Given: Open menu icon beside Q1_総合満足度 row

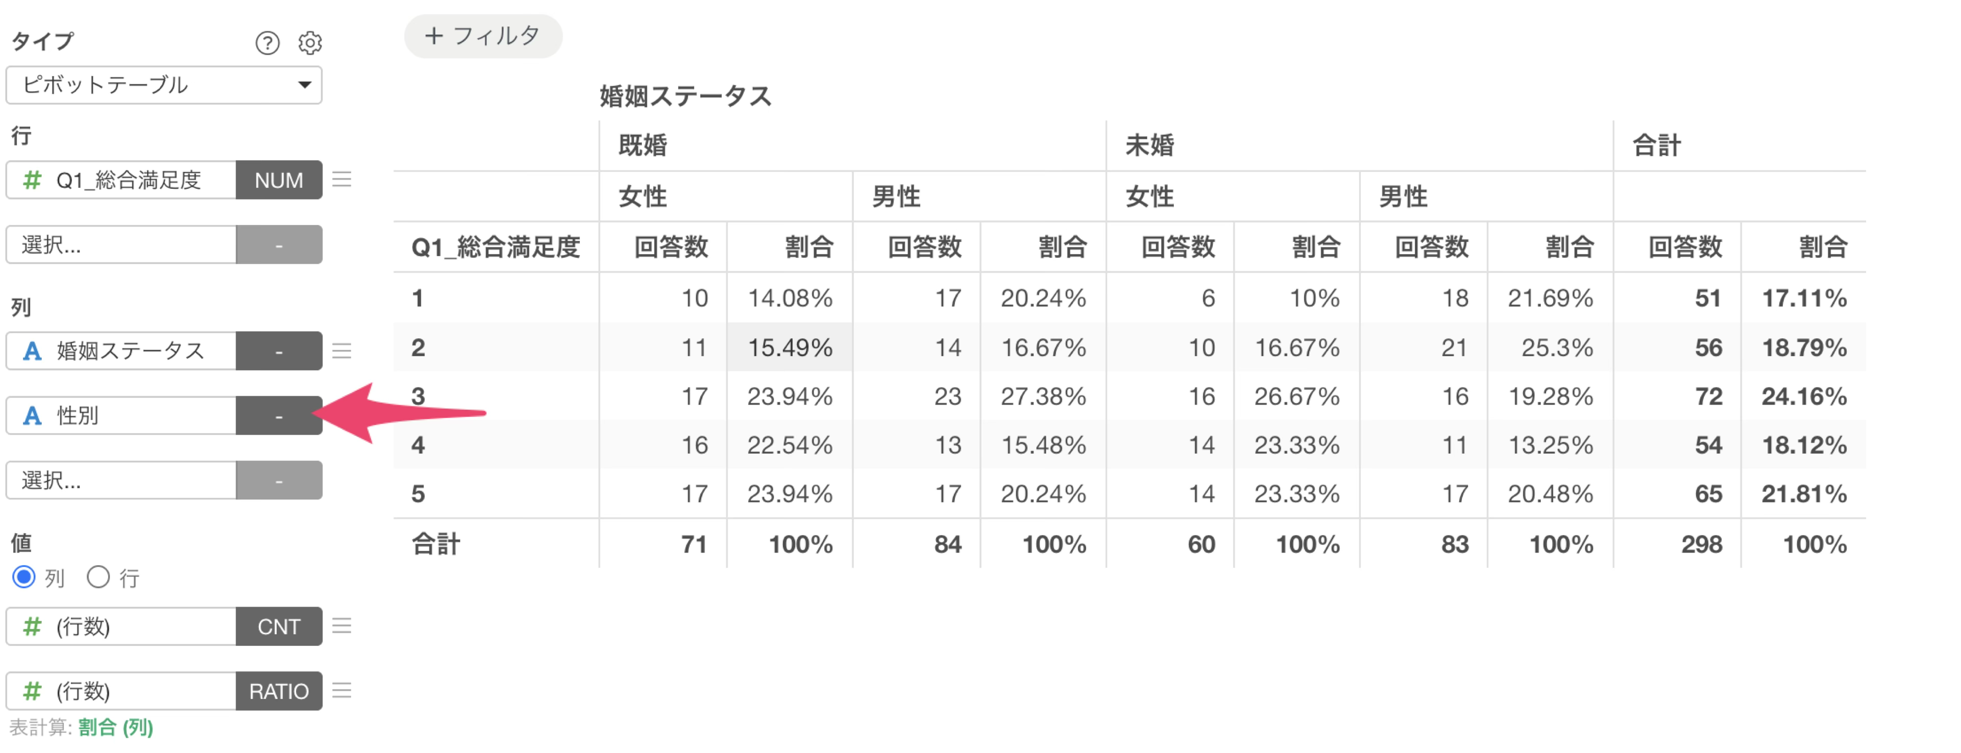Looking at the screenshot, I should coord(342,180).
